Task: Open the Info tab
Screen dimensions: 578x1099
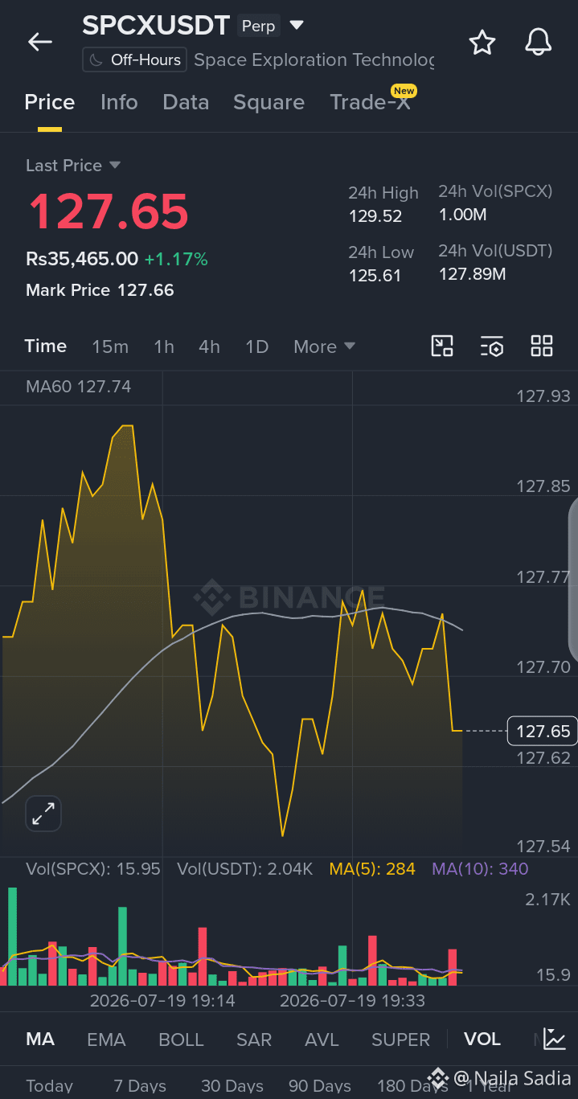Action: click(x=119, y=102)
